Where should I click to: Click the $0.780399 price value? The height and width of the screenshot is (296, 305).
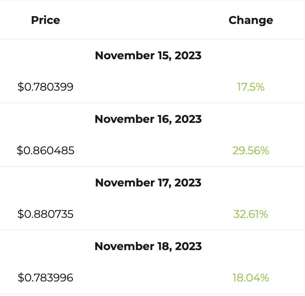tap(45, 87)
